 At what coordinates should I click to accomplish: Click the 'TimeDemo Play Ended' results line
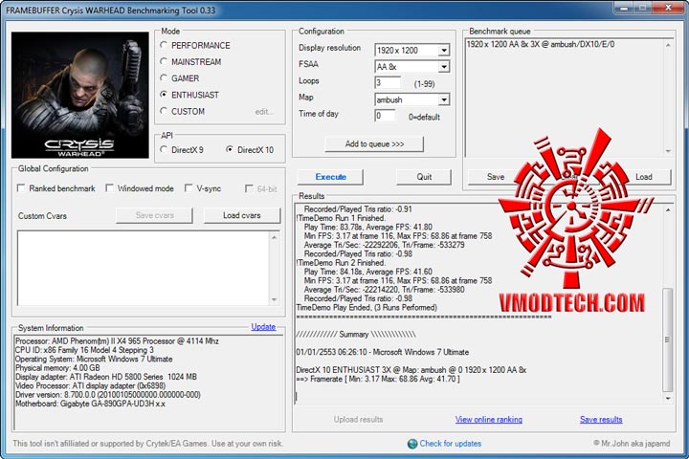[367, 308]
